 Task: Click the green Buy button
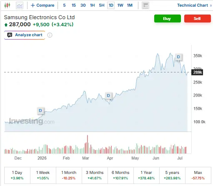pyautogui.click(x=168, y=18)
